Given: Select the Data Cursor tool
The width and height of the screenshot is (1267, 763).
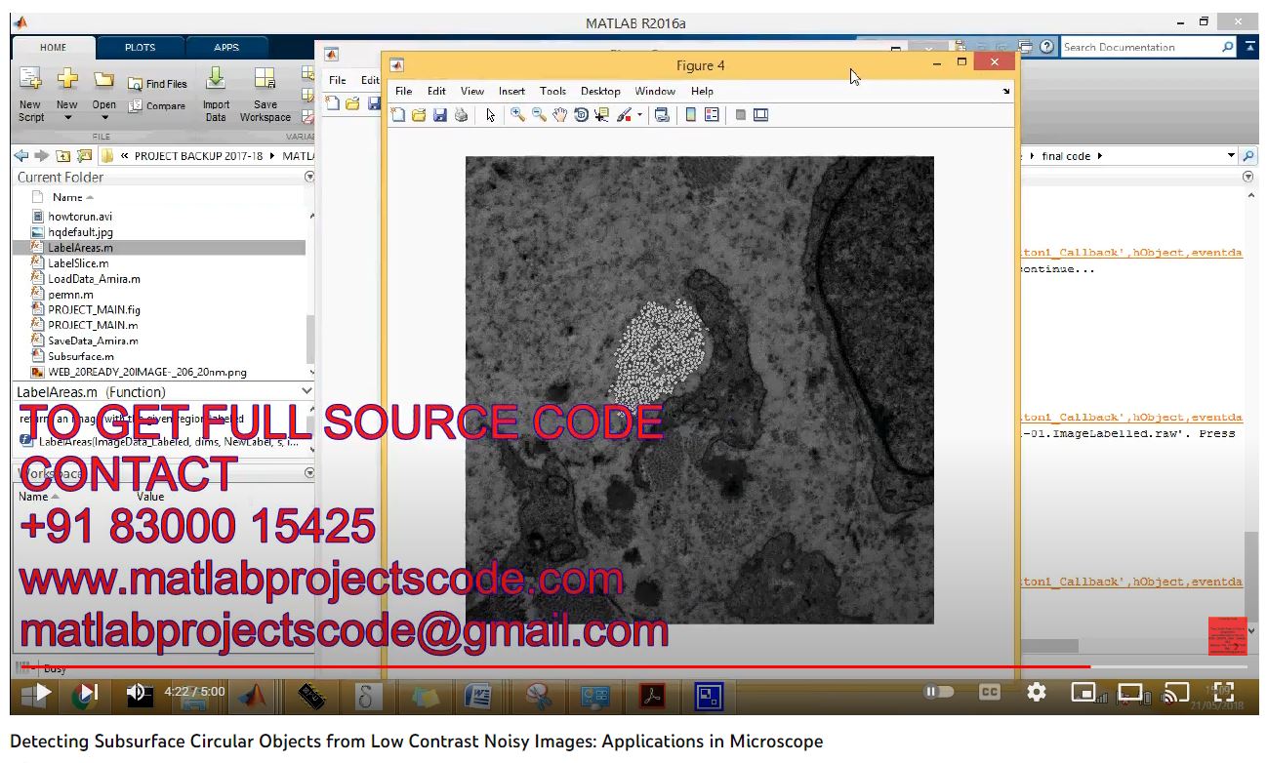Looking at the screenshot, I should [x=601, y=115].
